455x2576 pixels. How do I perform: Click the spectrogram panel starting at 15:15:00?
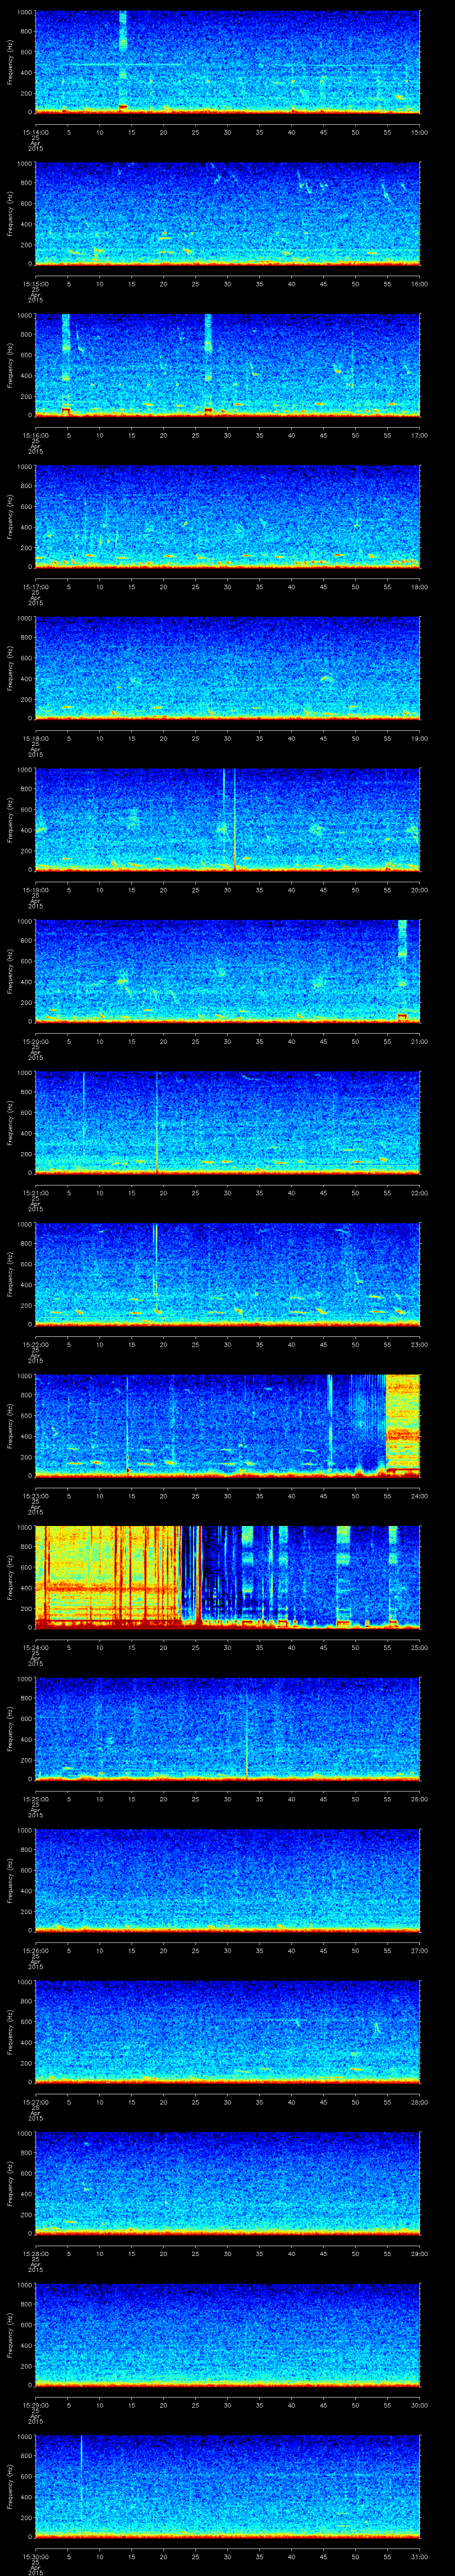point(227,214)
